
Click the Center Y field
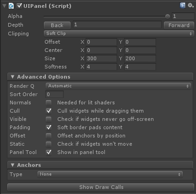point(140,50)
